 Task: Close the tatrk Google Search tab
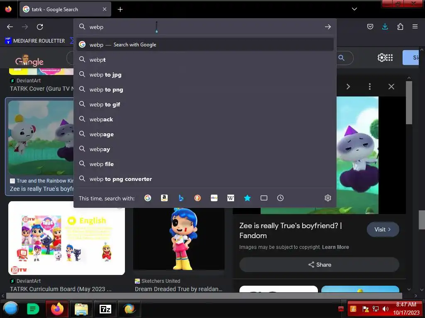coord(105,9)
